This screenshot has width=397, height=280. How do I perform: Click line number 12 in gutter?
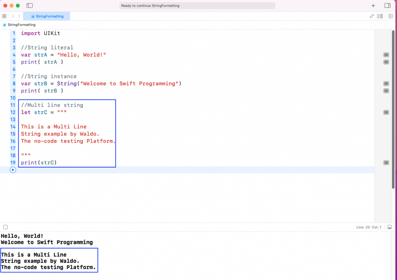(x=14, y=112)
